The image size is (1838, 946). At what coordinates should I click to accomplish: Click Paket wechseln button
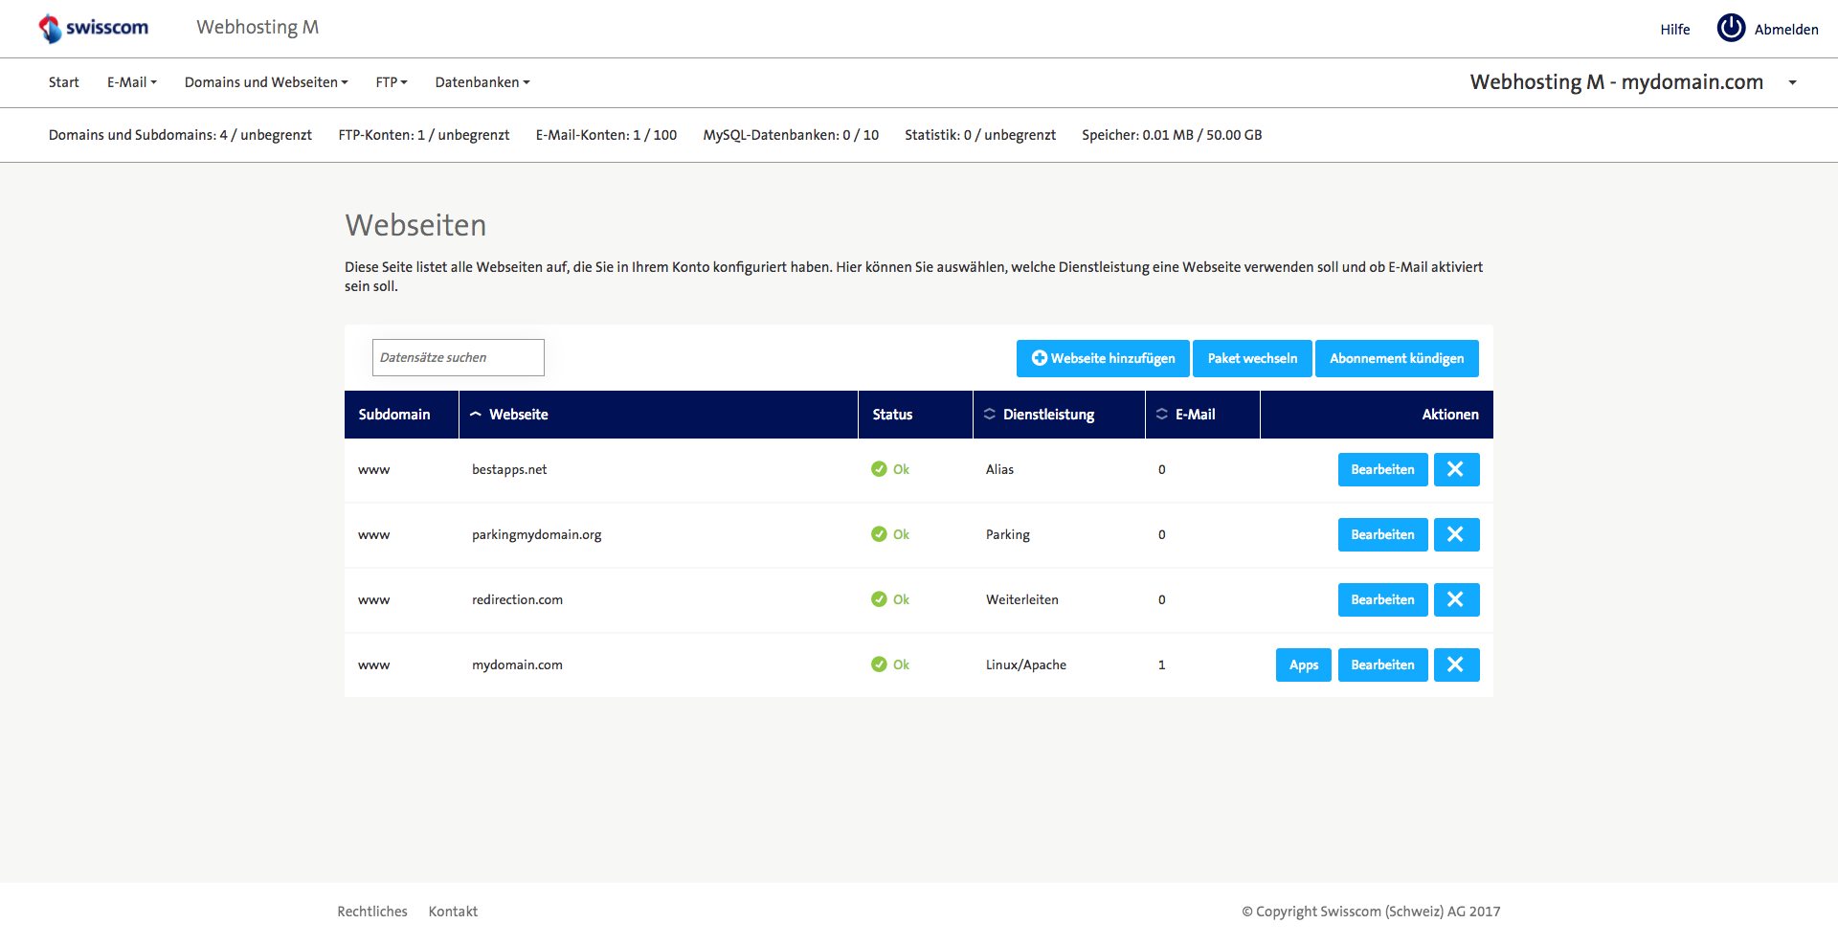click(1252, 358)
